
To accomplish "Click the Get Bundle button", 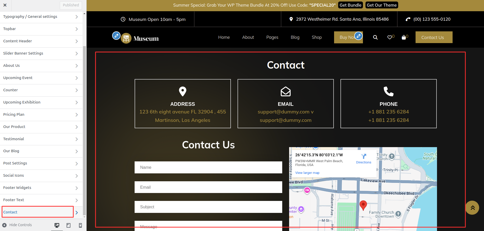I will click(350, 5).
